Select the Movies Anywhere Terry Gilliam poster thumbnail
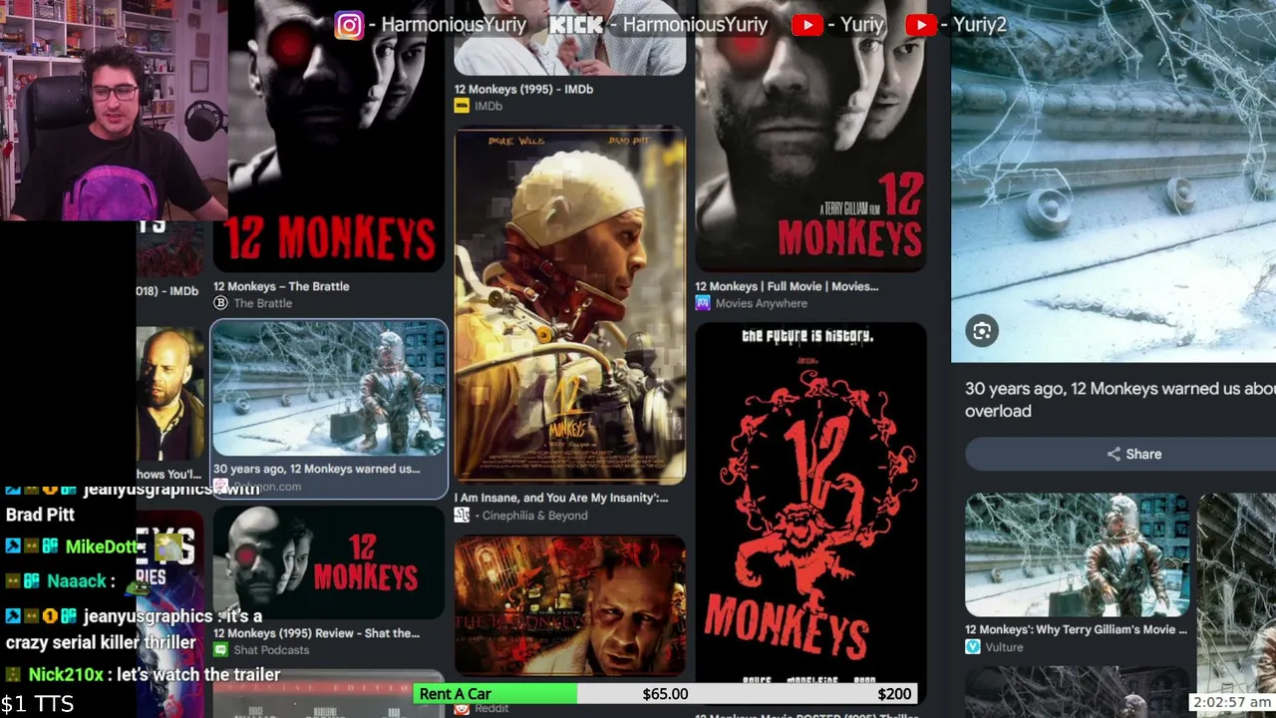Image resolution: width=1276 pixels, height=718 pixels. 810,136
